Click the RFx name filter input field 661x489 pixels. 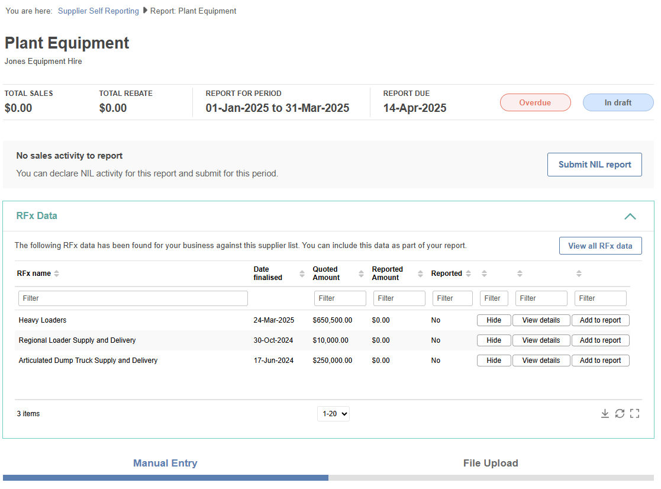point(133,298)
